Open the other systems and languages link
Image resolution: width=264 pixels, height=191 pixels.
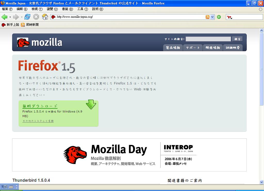tap(38, 121)
